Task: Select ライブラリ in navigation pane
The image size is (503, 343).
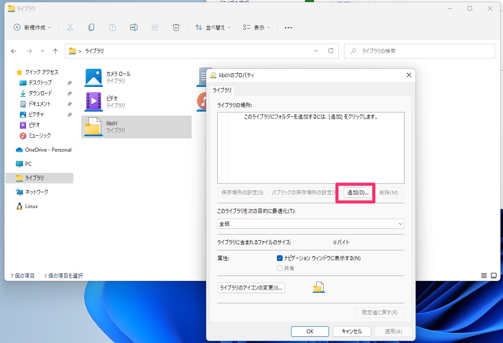Action: pyautogui.click(x=39, y=178)
